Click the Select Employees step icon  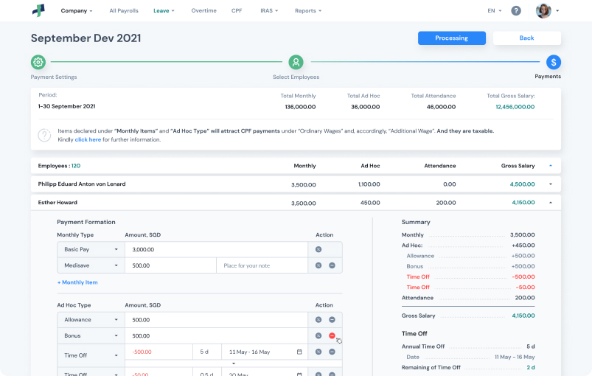296,62
